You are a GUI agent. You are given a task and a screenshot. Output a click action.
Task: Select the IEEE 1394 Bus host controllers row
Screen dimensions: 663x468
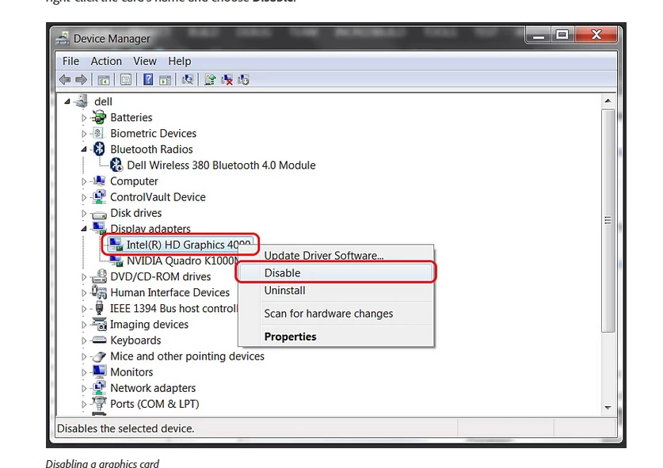click(x=173, y=309)
